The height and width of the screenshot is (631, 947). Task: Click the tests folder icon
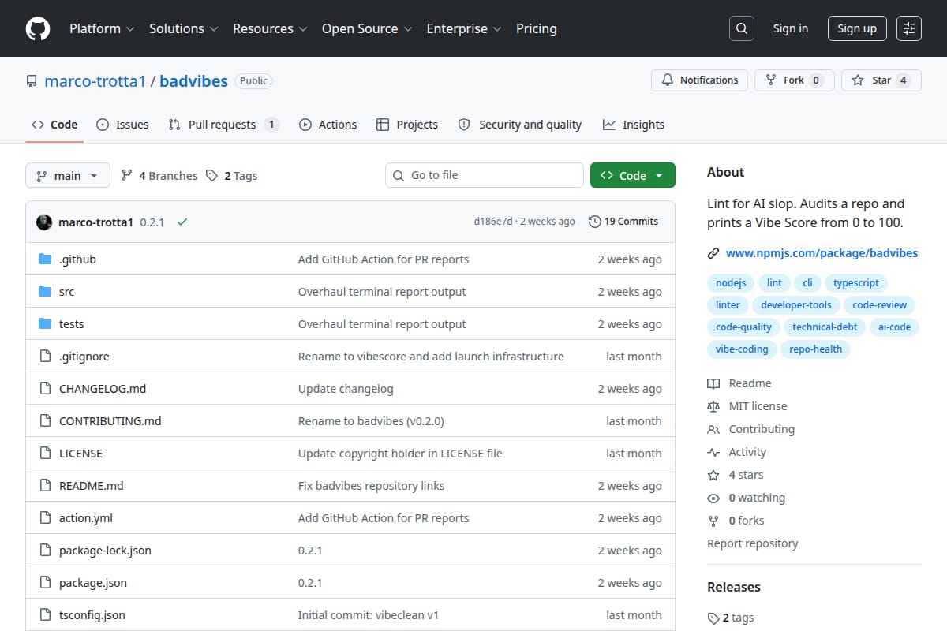click(x=45, y=324)
